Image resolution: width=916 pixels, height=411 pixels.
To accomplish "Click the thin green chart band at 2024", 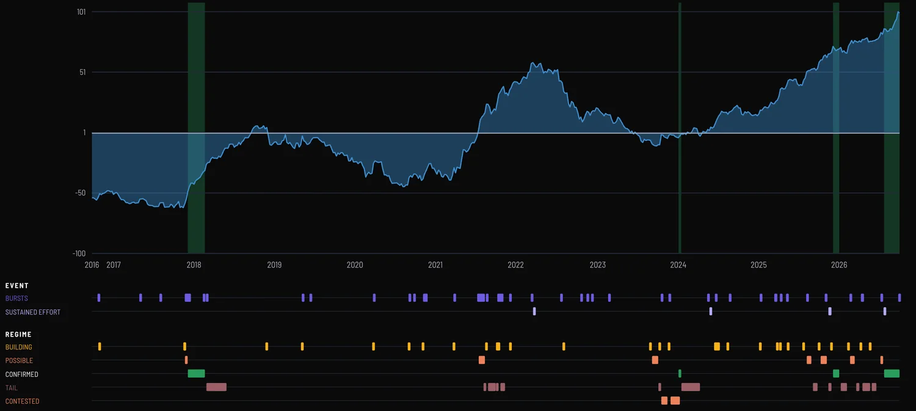I will click(x=680, y=128).
